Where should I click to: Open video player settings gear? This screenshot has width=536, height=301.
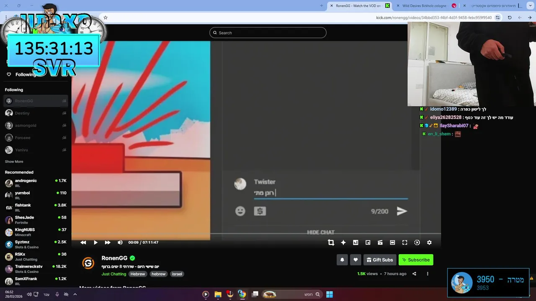pos(429,242)
